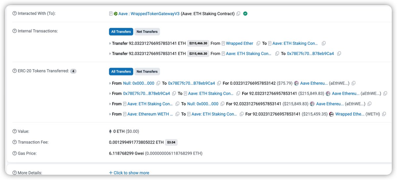The image size is (397, 180).
Task: Click the Aave logo icon beside WrappedTokenGatewayV3
Action: 115,14
